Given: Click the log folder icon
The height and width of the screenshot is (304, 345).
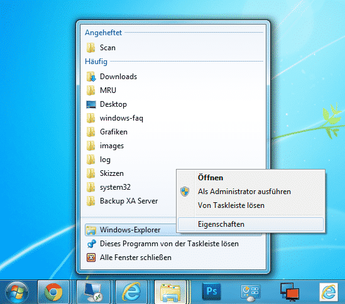Looking at the screenshot, I should click(x=90, y=160).
